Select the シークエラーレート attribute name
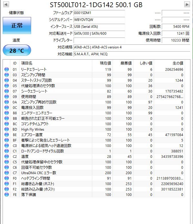193x224 pixels. [x=34, y=91]
